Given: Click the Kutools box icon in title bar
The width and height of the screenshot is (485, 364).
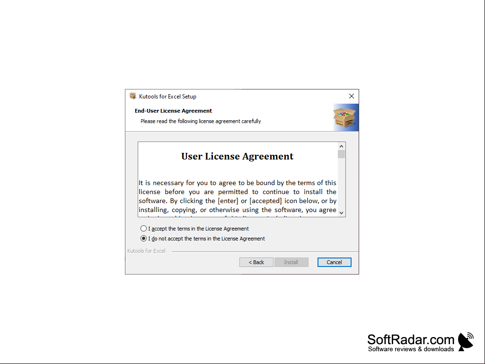Looking at the screenshot, I should [x=132, y=96].
